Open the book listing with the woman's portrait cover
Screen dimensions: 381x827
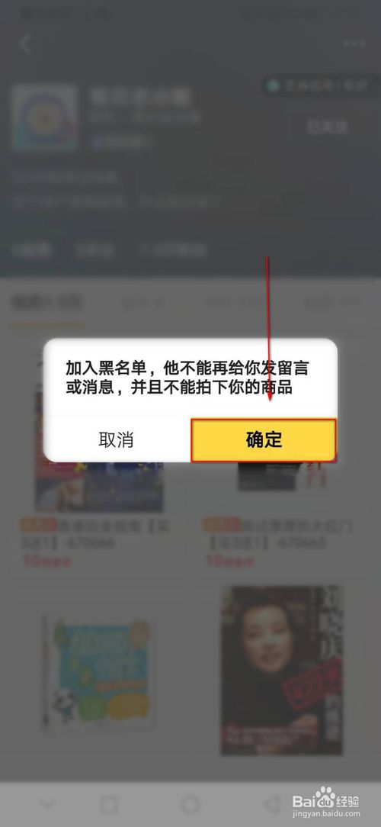point(282,670)
